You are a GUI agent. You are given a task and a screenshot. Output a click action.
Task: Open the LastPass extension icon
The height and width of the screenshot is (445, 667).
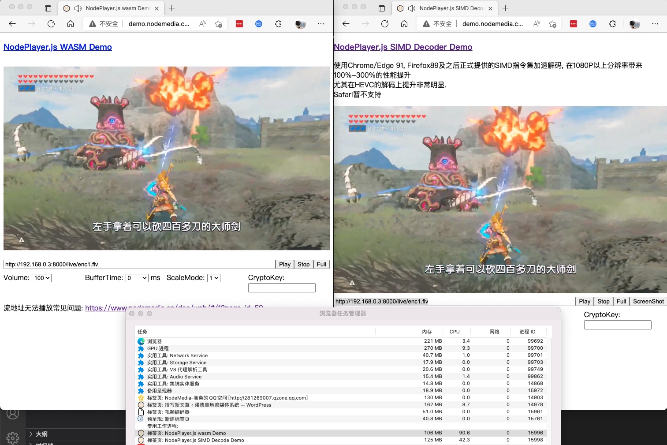(x=239, y=24)
